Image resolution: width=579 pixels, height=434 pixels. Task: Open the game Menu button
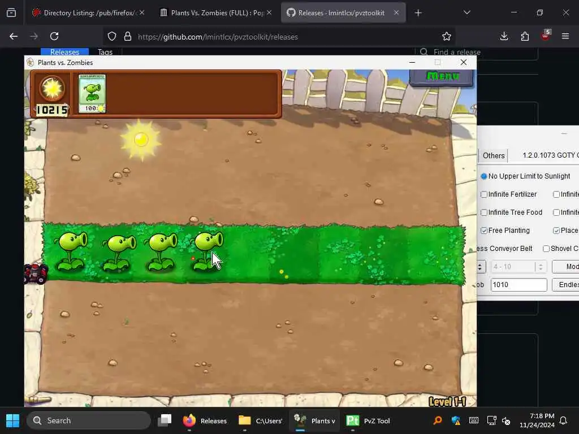[x=442, y=77]
